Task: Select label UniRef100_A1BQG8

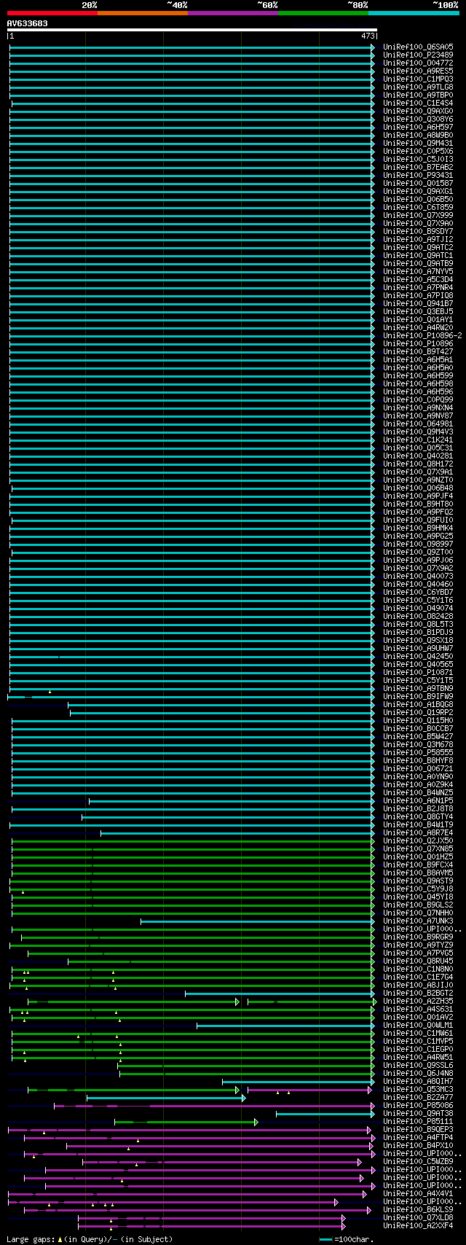Action: pyautogui.click(x=418, y=704)
